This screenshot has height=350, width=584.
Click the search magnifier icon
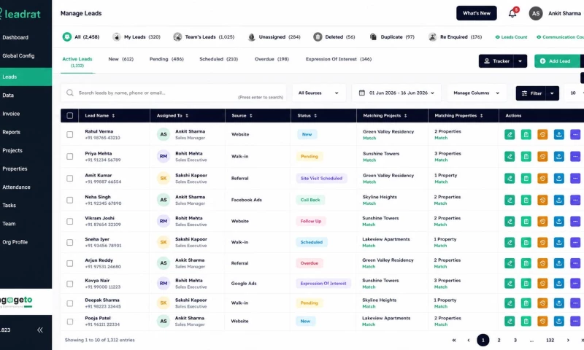pos(69,93)
